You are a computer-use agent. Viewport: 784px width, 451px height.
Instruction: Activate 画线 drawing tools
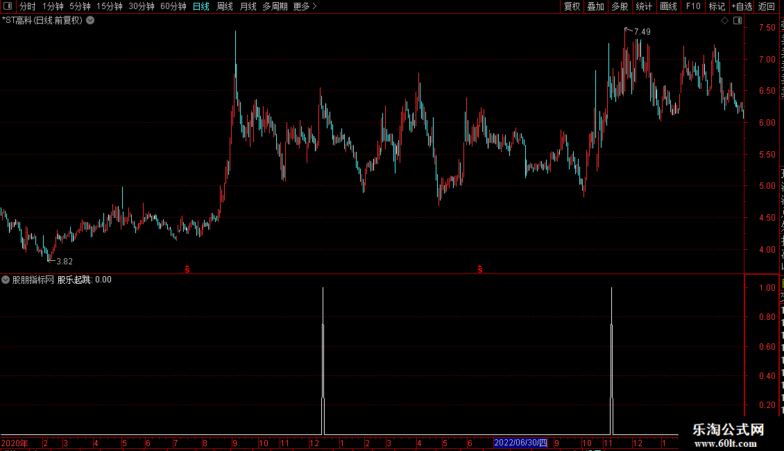pyautogui.click(x=668, y=6)
